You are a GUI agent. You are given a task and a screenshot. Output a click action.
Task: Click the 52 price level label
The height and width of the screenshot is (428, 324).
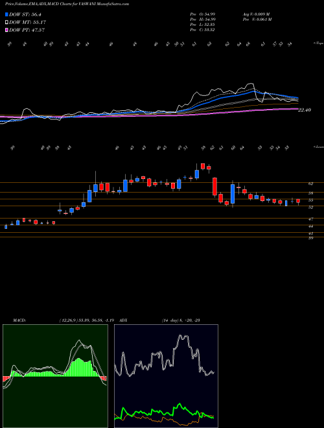(x=310, y=207)
